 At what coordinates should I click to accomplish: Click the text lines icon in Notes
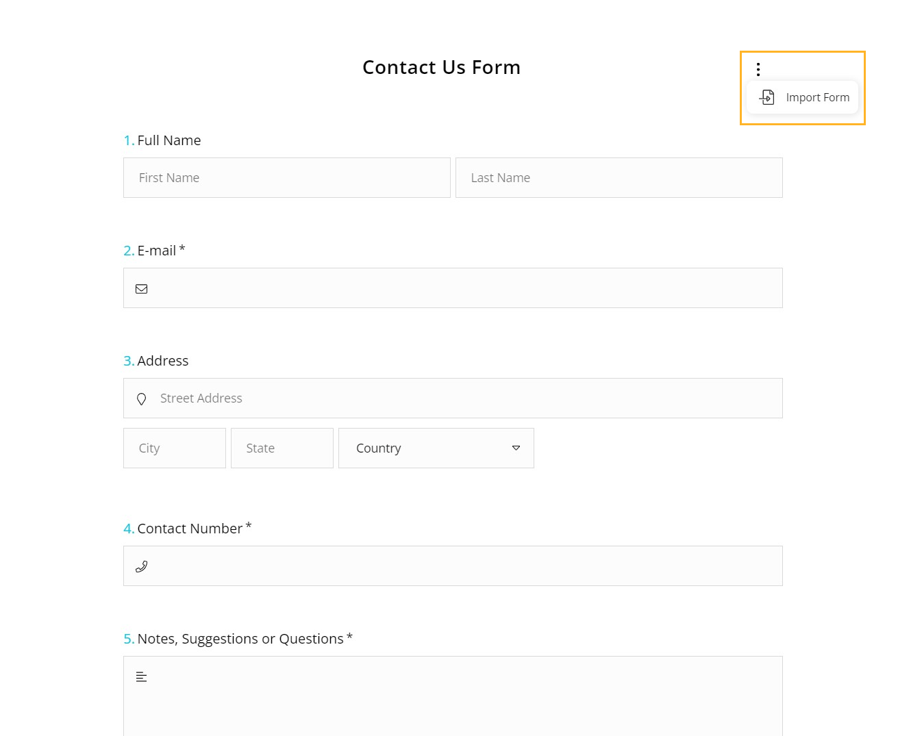coord(142,677)
